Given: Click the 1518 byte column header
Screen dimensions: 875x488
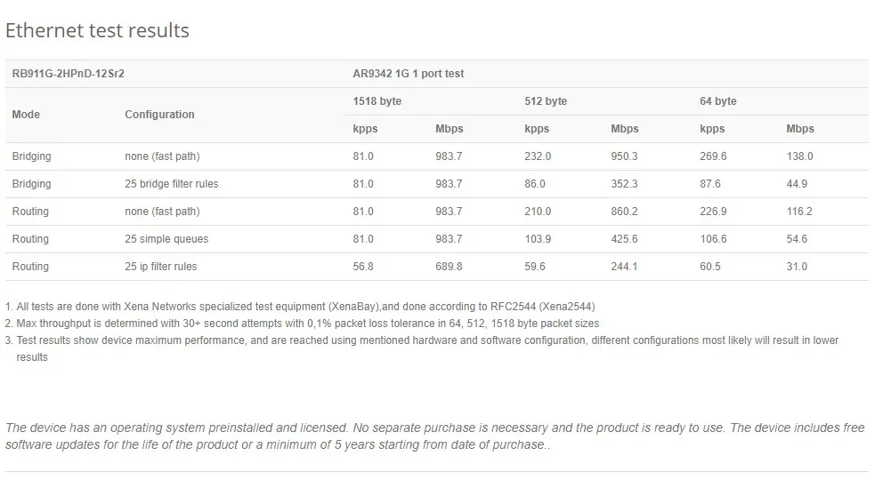Looking at the screenshot, I should click(x=377, y=101).
